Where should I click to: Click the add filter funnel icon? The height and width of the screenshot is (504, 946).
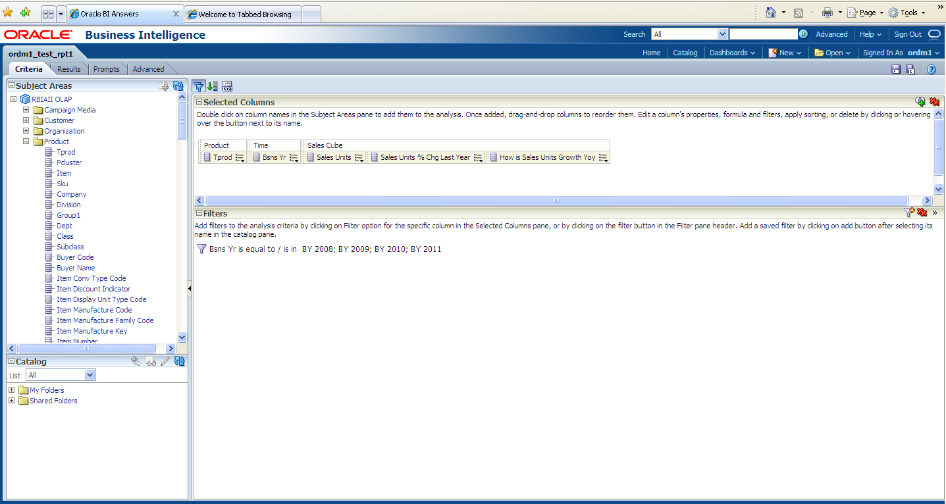[908, 213]
